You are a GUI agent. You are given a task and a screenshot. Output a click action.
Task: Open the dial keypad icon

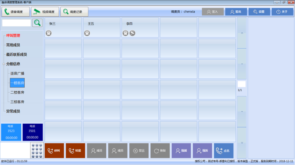click(37, 151)
